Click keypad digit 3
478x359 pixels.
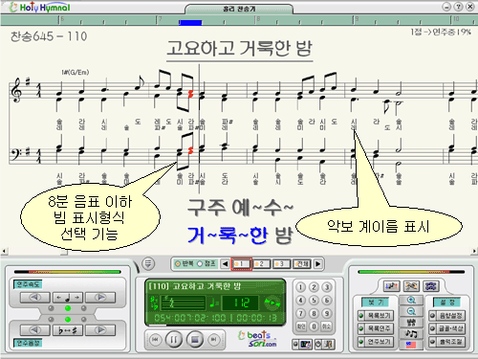tap(327, 287)
